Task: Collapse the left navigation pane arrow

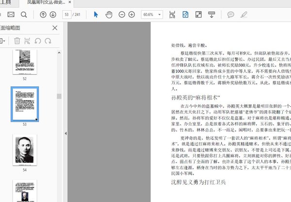Action: click(x=65, y=133)
